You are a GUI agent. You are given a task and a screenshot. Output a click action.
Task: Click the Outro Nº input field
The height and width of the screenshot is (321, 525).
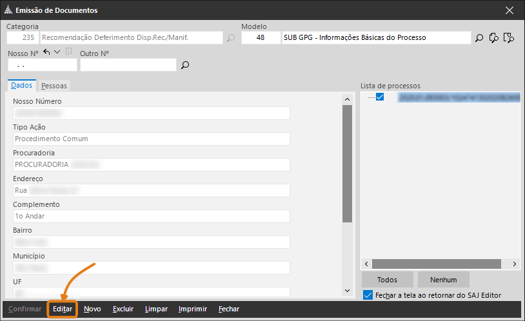click(128, 65)
